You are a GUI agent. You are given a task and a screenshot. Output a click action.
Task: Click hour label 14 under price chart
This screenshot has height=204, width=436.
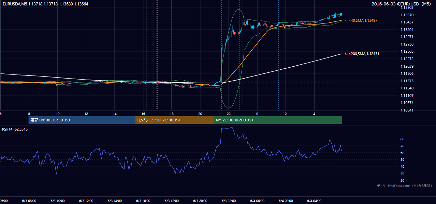(115, 114)
